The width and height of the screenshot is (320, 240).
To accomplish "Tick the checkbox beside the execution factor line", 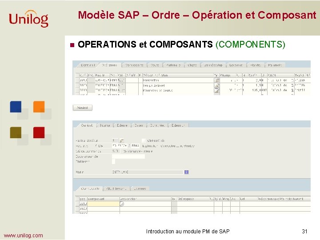I will (144, 140).
